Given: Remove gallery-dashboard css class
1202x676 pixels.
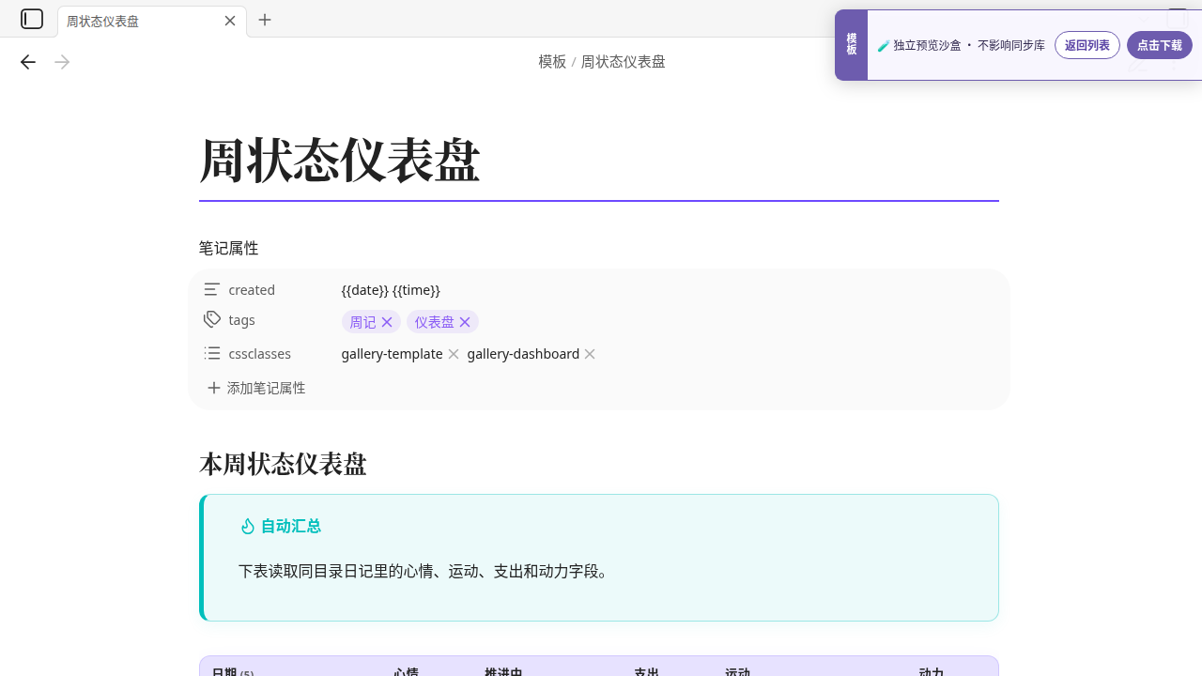Looking at the screenshot, I should coord(590,354).
